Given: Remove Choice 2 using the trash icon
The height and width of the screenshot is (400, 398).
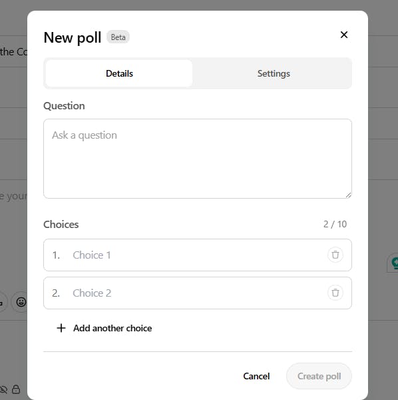Looking at the screenshot, I should (x=335, y=293).
